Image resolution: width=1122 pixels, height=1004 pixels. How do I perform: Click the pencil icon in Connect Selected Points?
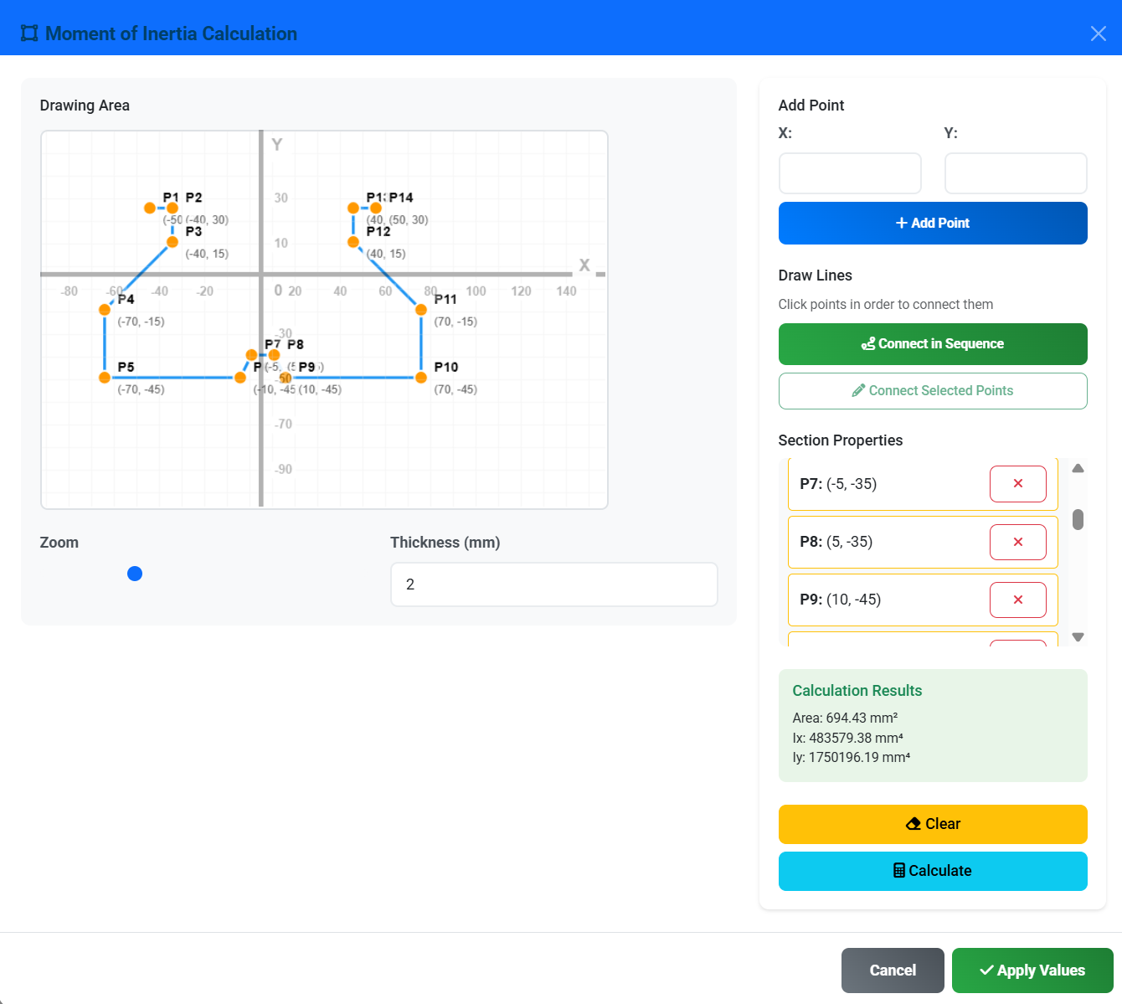(x=858, y=390)
